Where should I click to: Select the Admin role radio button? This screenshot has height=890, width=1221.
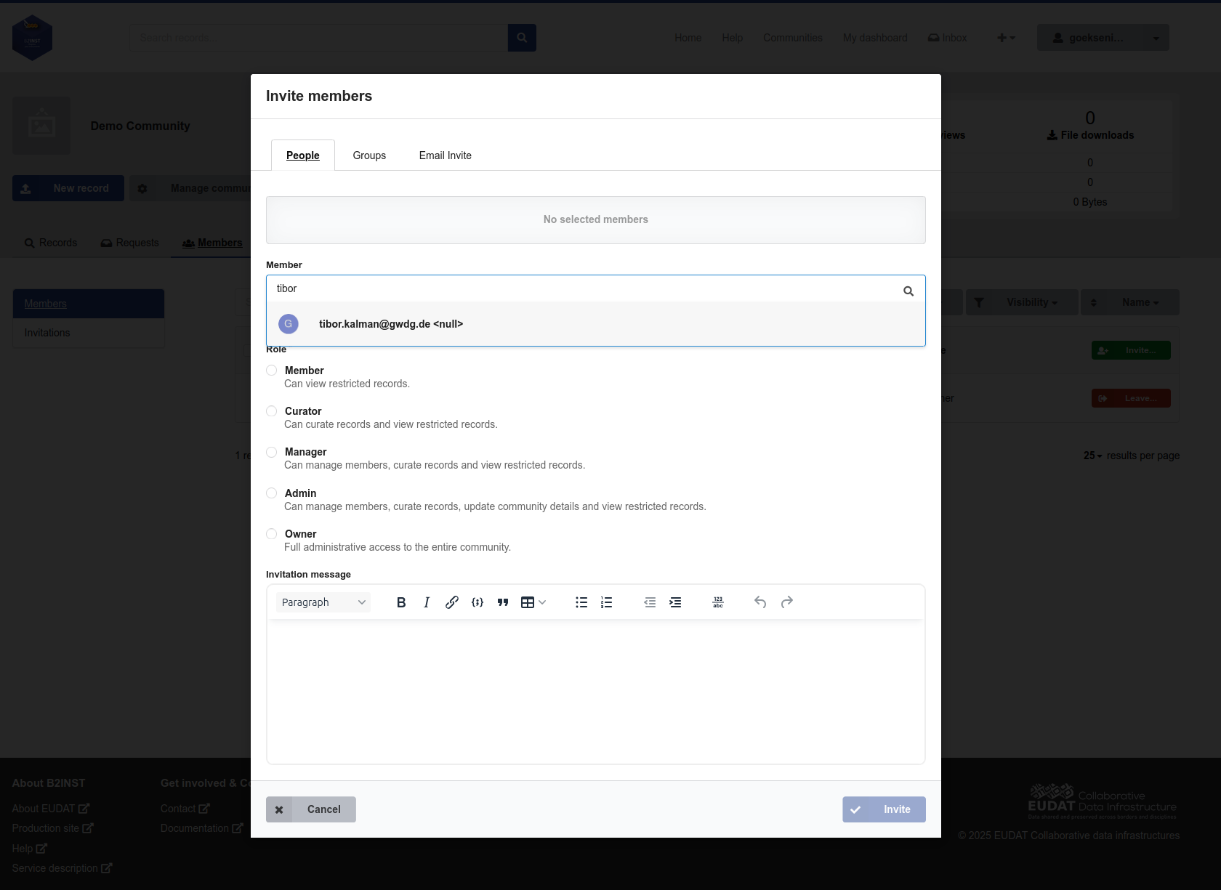[x=272, y=493]
